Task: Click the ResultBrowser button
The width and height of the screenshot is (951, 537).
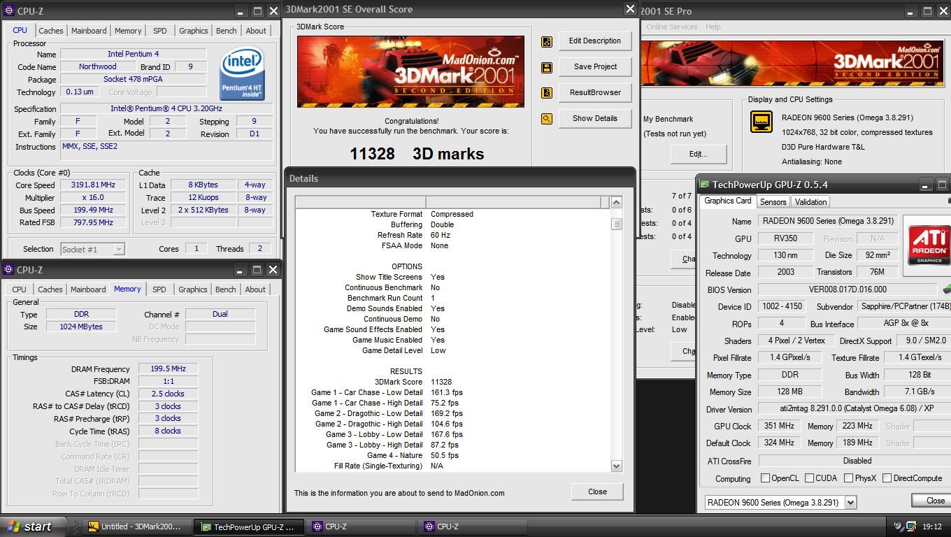Action: tap(595, 92)
